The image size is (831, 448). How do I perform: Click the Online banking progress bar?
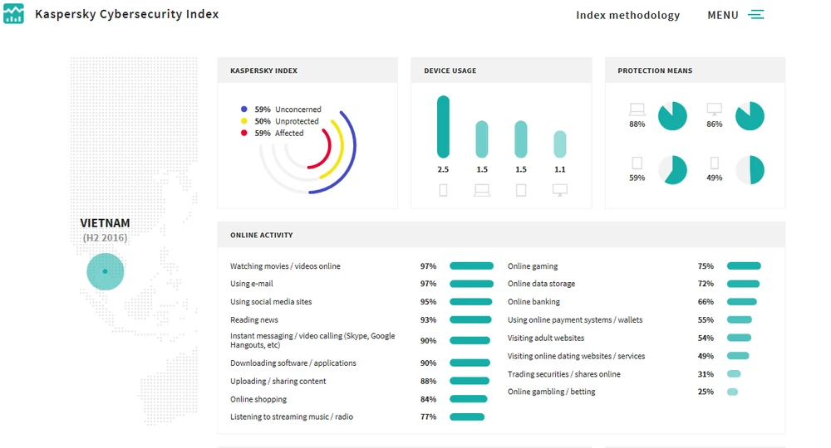741,302
